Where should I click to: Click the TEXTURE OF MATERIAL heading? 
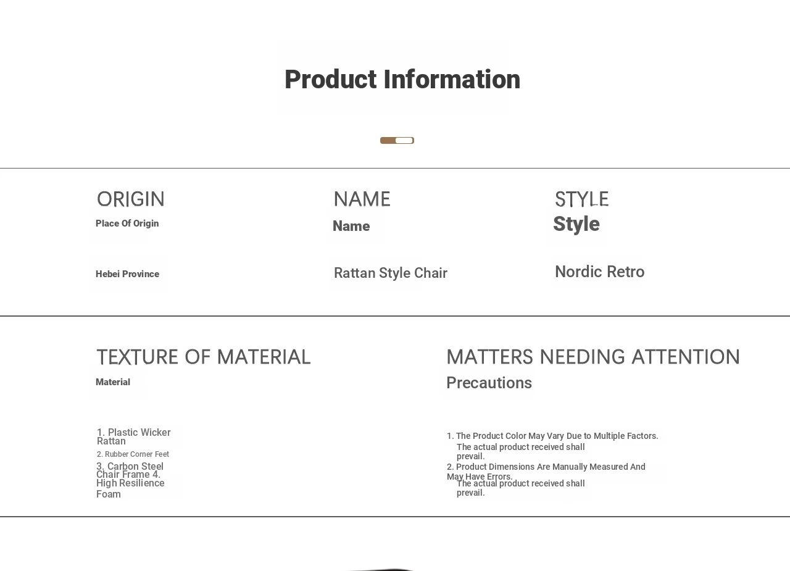(x=203, y=357)
